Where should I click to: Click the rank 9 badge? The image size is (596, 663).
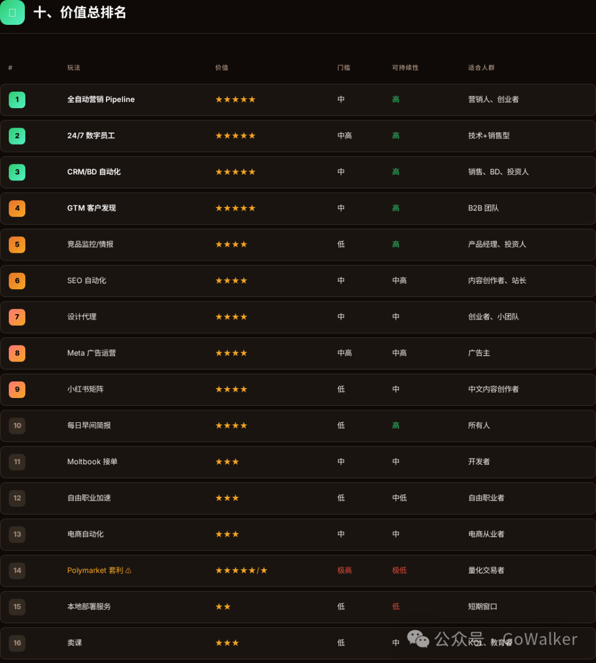pyautogui.click(x=17, y=390)
